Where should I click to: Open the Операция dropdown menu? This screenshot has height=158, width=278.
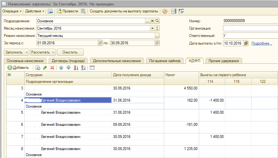[x=12, y=11]
